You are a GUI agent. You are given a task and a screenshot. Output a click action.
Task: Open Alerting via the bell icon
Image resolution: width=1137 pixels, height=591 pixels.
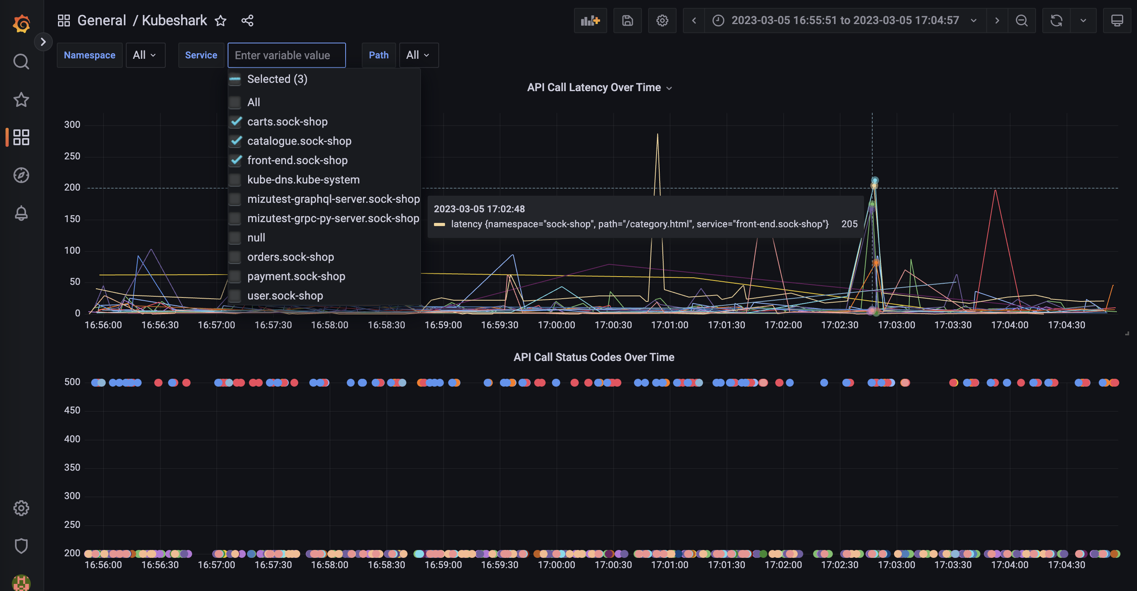(21, 213)
